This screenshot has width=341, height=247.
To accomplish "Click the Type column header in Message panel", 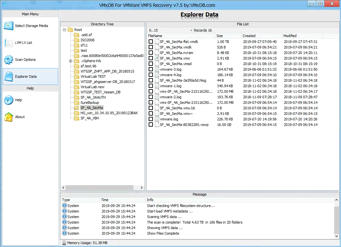I will (x=81, y=200).
